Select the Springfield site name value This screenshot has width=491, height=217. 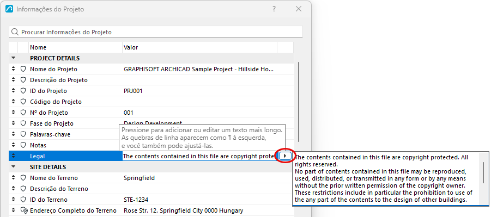pyautogui.click(x=139, y=178)
